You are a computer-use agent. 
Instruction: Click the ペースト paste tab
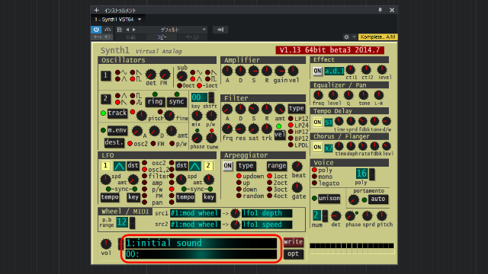point(192,37)
